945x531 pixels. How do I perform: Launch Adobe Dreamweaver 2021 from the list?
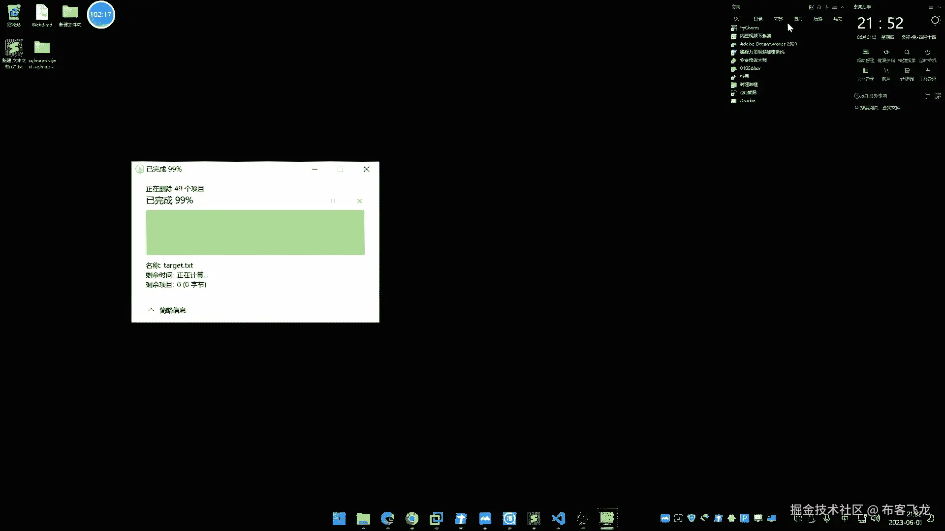(x=768, y=44)
